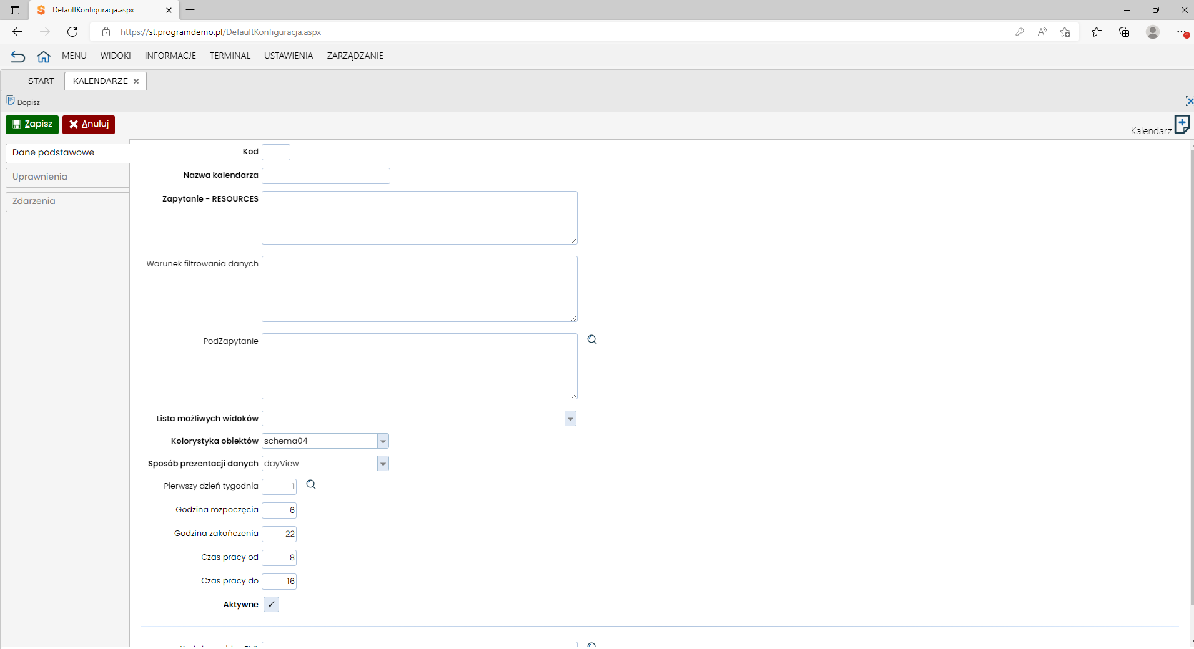Image resolution: width=1194 pixels, height=649 pixels.
Task: Open browser profile avatar
Action: click(1153, 32)
